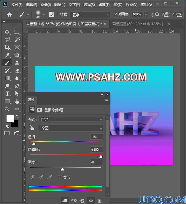
Task: Select the Zoom tool in toolbox
Action: pos(7,109)
